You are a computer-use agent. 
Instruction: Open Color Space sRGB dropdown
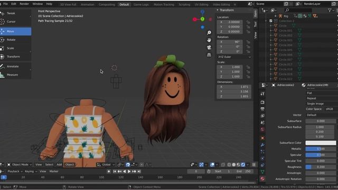(331, 109)
